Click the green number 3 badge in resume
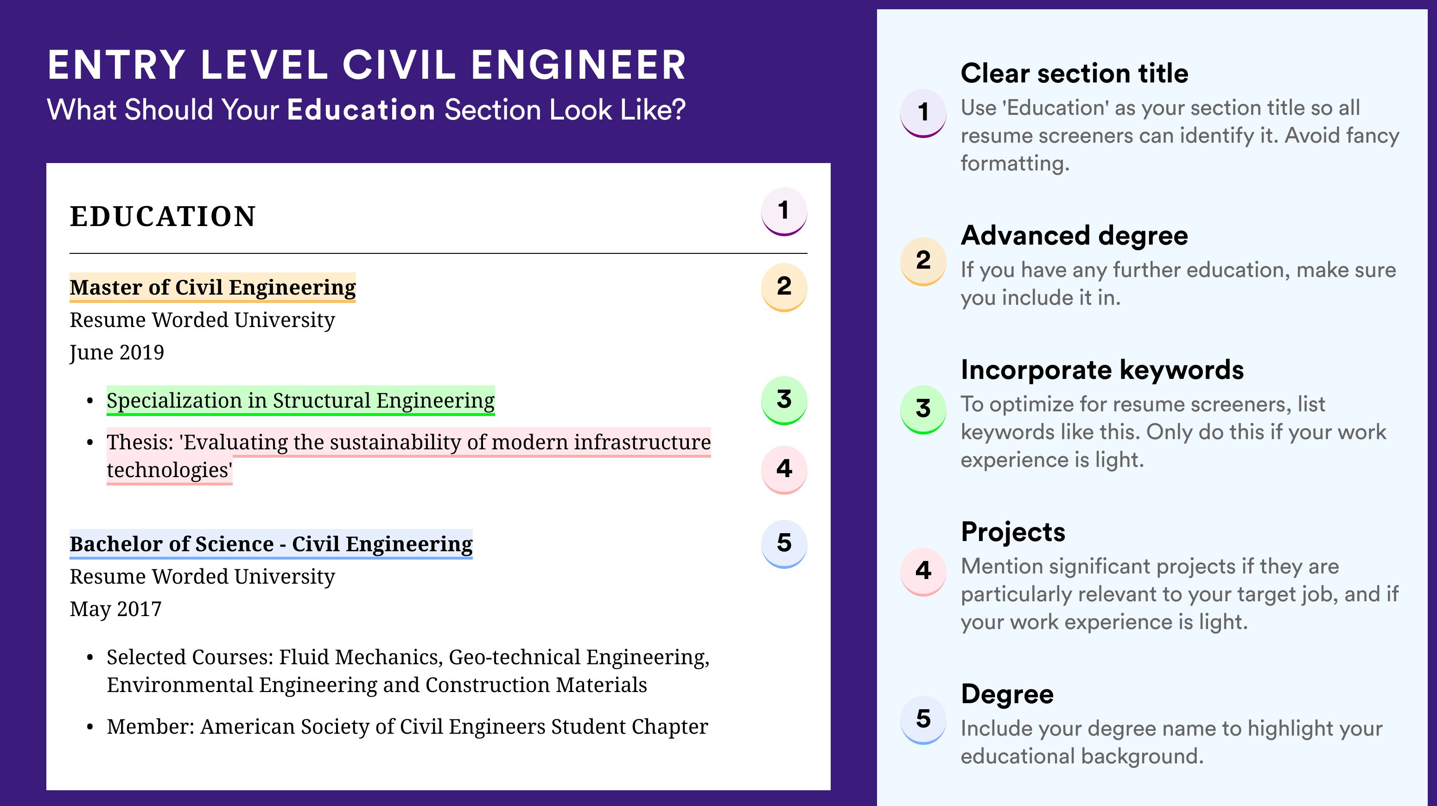The image size is (1437, 806). point(784,400)
